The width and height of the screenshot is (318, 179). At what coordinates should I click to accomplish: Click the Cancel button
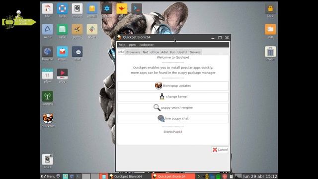pos(220,150)
